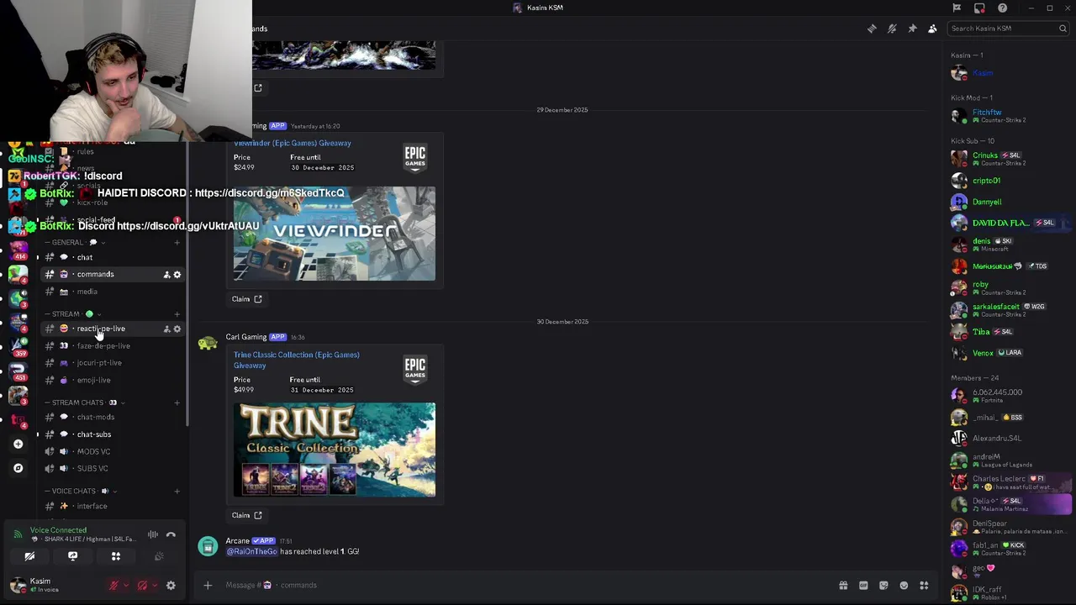Toggle camera in voice panel
The height and width of the screenshot is (605, 1076).
[29, 556]
